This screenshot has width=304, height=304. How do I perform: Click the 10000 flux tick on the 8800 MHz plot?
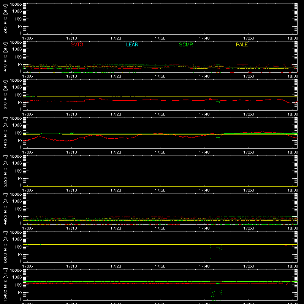coord(16,233)
